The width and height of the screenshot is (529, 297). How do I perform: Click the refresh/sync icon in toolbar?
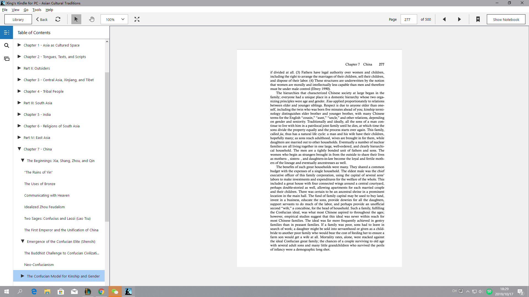tap(58, 19)
